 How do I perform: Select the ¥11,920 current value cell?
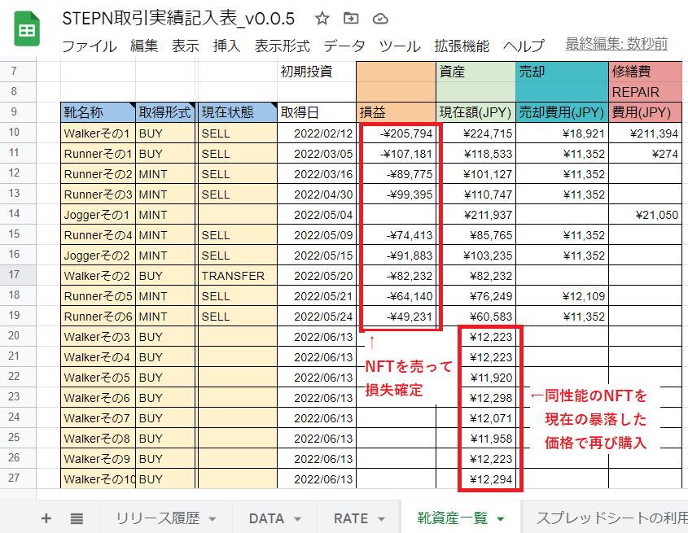tap(475, 378)
